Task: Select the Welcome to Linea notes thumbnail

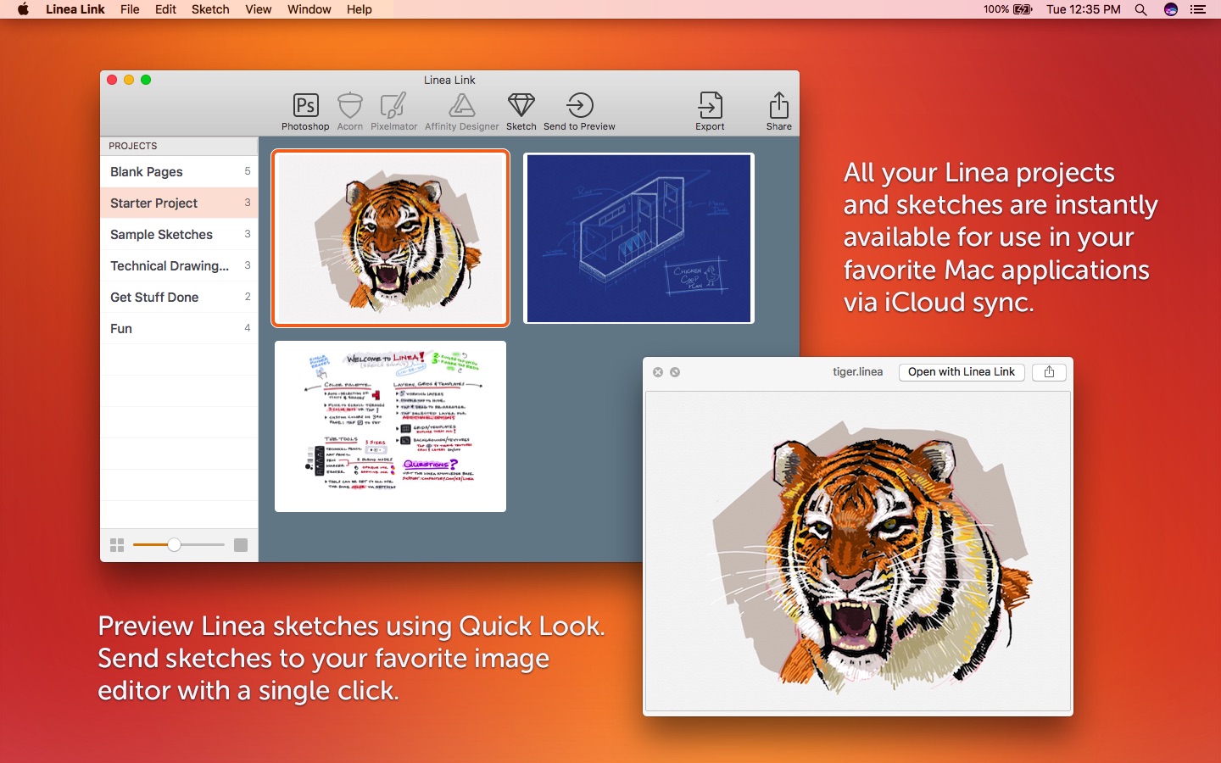Action: coord(390,426)
